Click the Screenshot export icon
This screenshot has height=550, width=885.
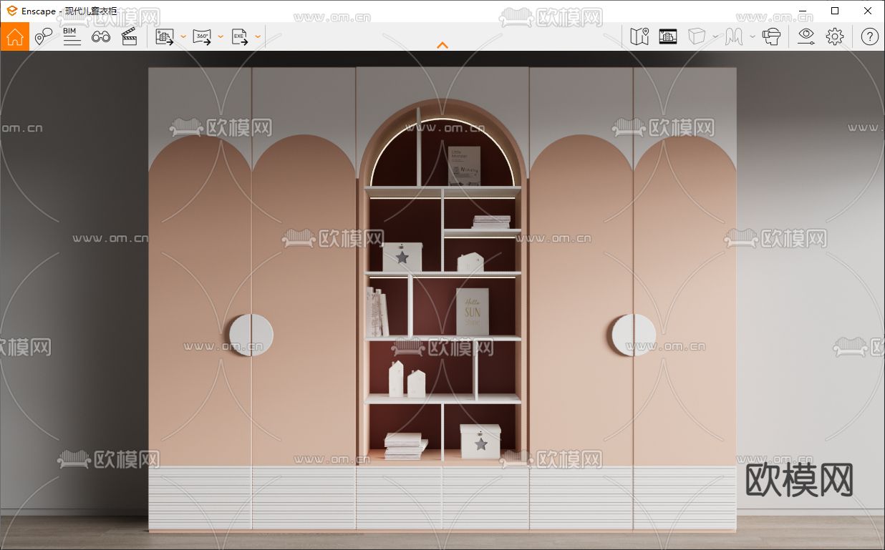tap(165, 36)
